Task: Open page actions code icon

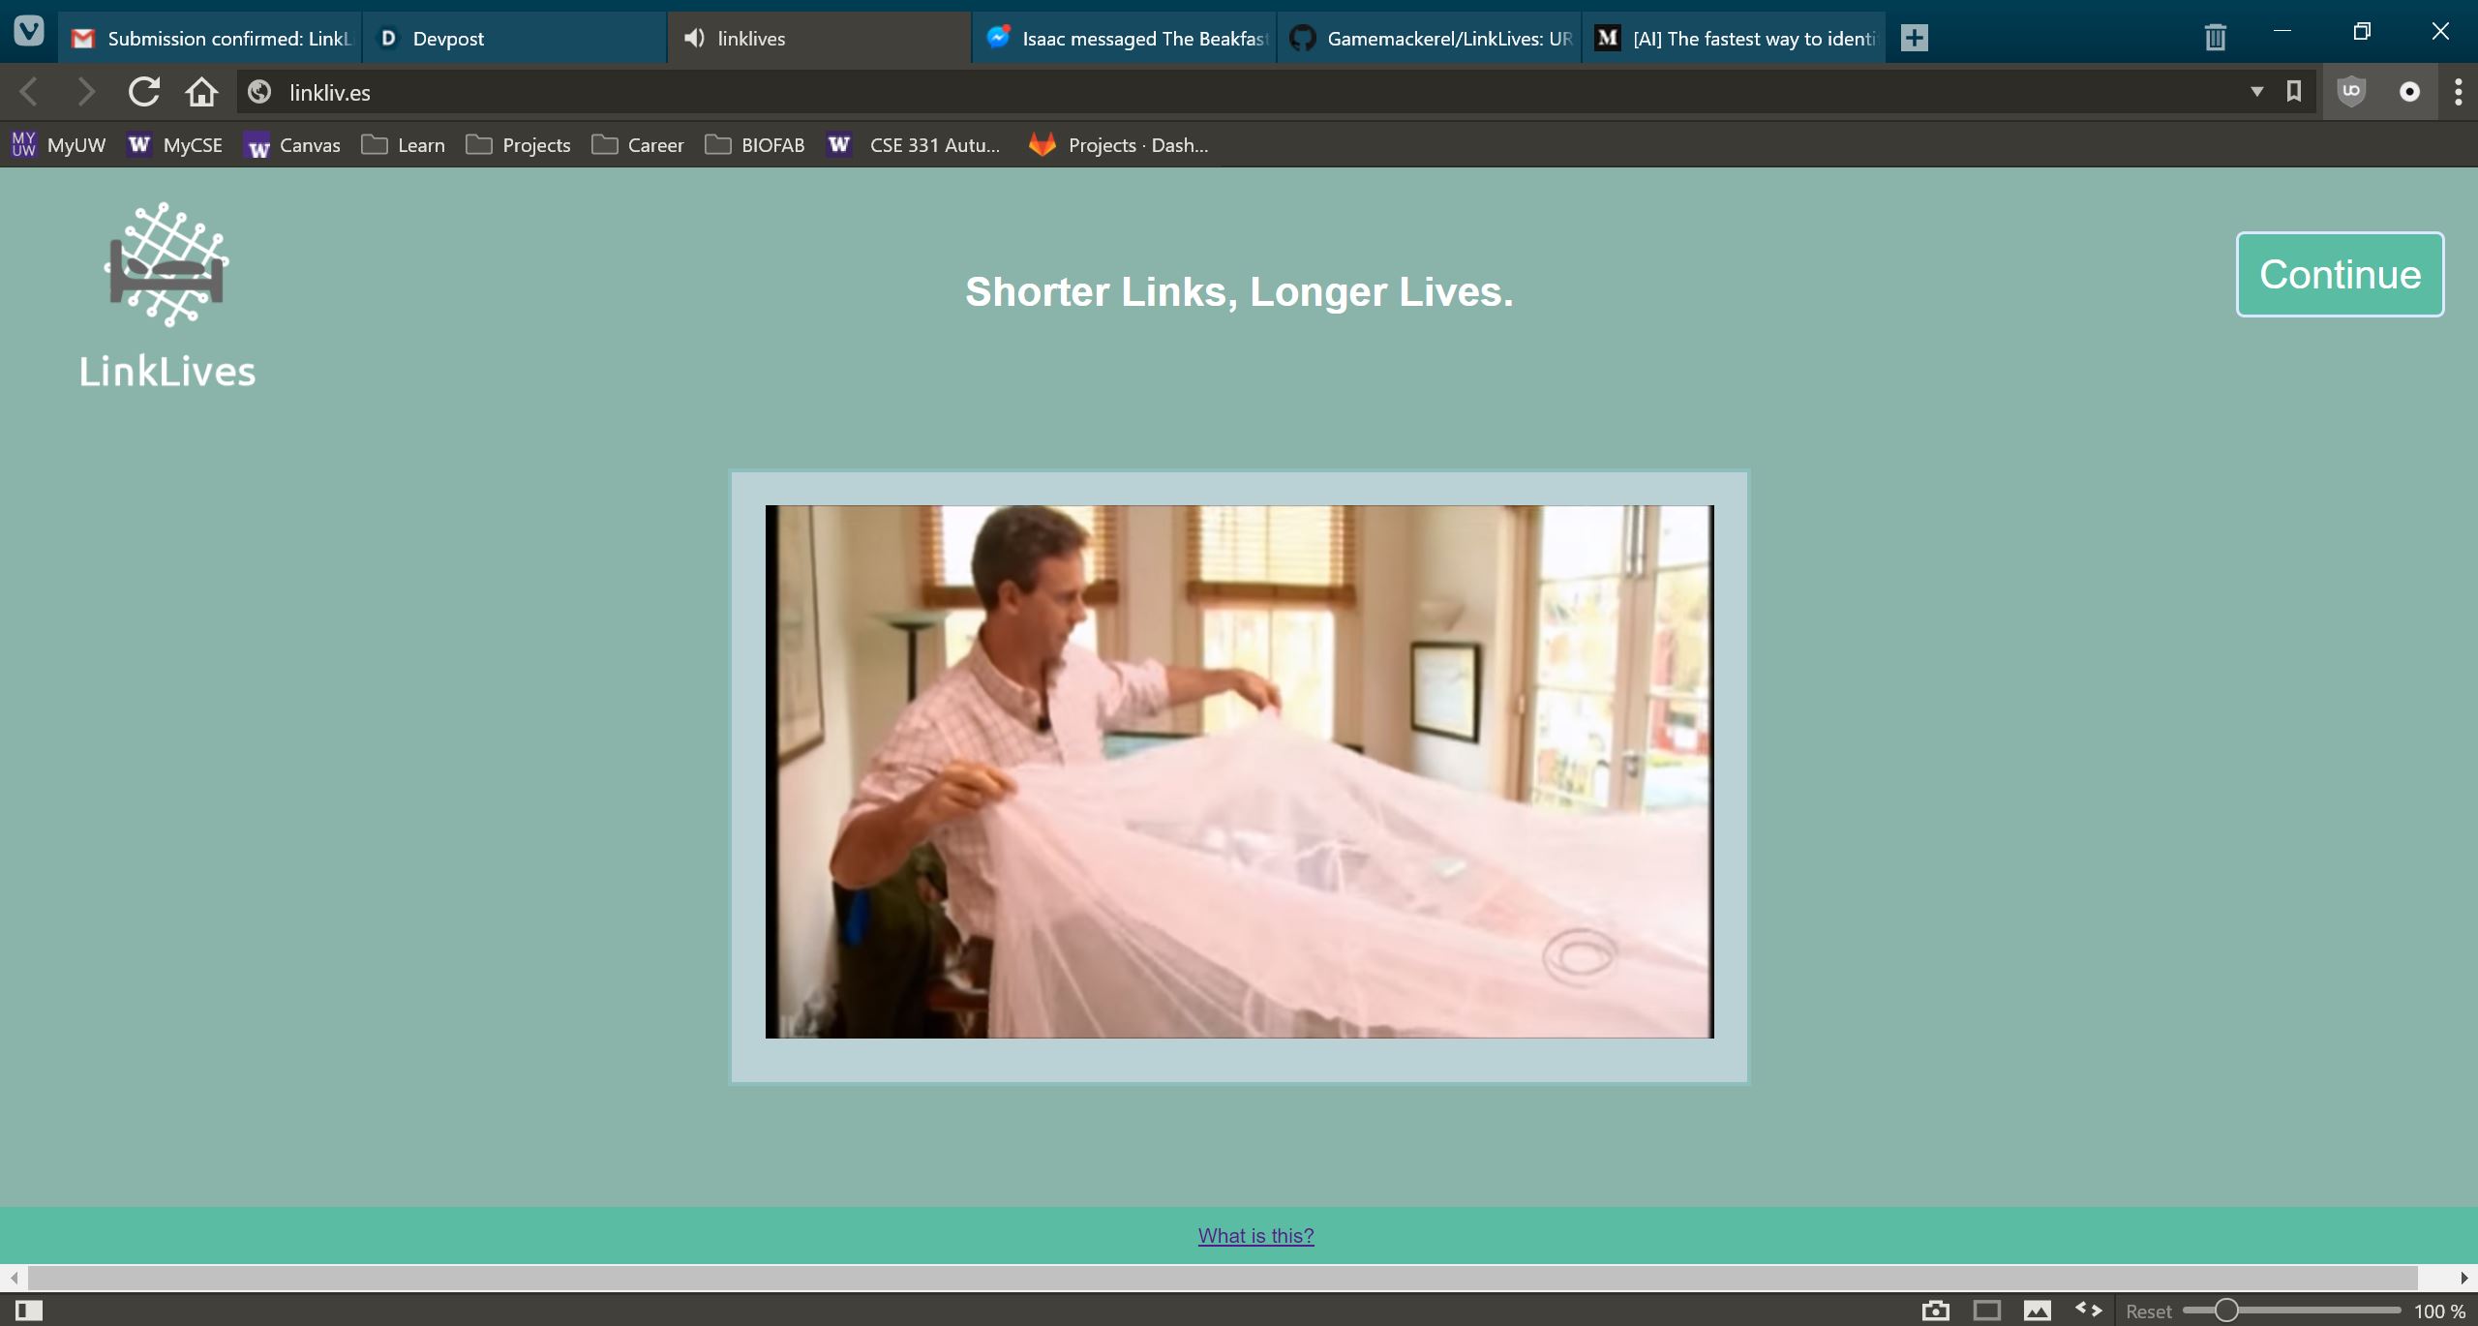Action: pos(2088,1310)
